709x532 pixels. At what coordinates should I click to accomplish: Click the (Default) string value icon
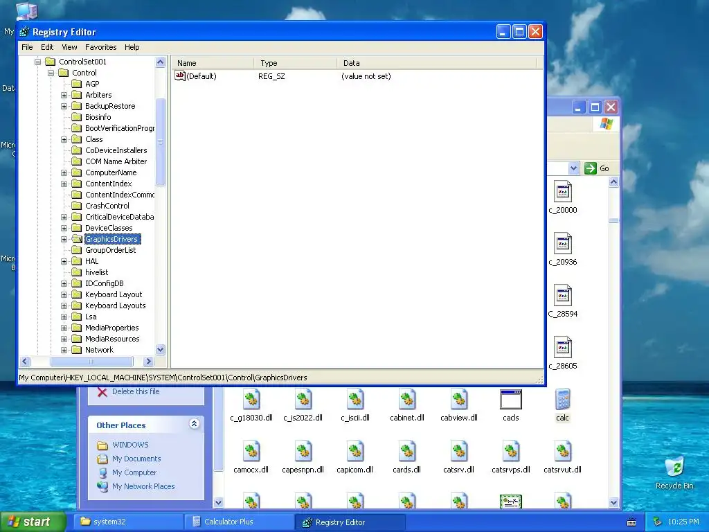point(179,76)
